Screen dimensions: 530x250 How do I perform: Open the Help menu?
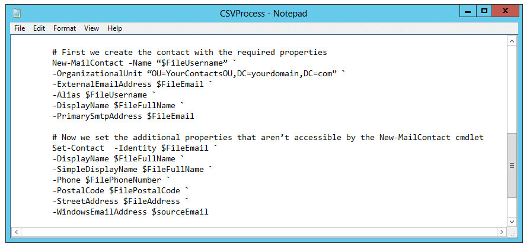[114, 28]
